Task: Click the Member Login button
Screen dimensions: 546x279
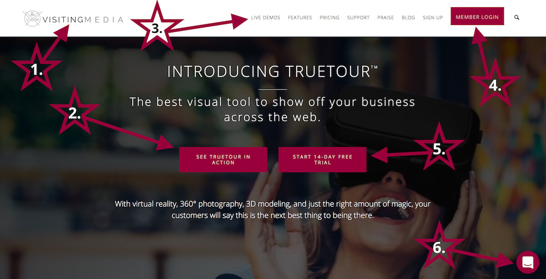Action: click(477, 16)
